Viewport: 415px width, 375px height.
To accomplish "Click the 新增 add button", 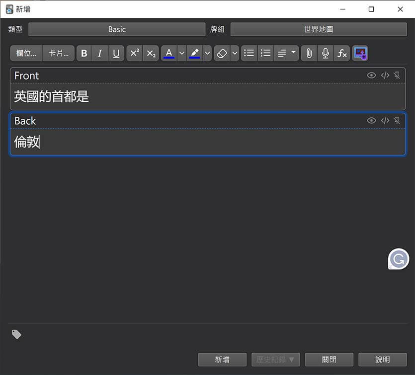I will click(x=222, y=360).
